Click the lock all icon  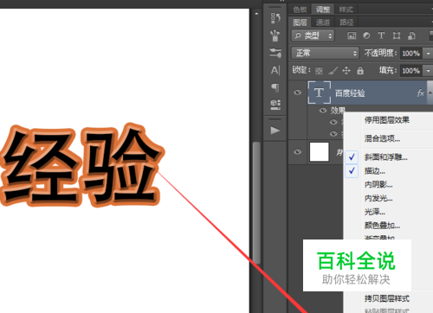[x=360, y=71]
